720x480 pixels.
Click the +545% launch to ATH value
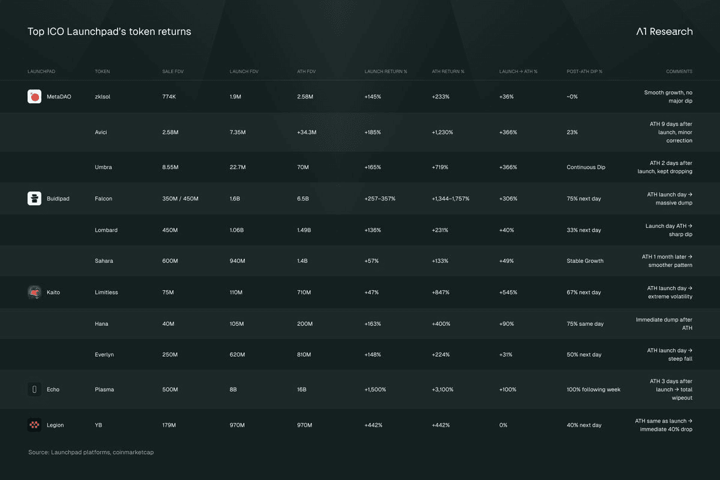pyautogui.click(x=508, y=292)
